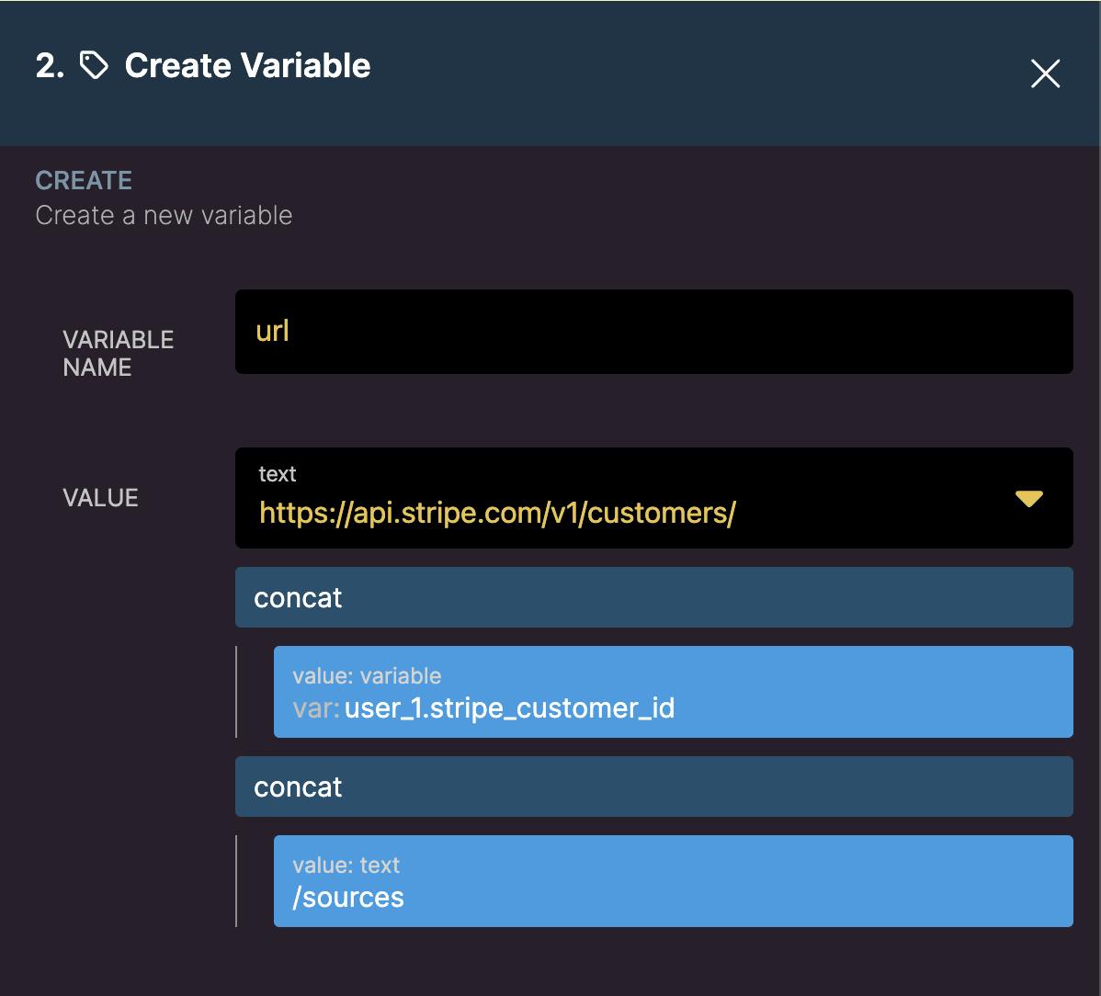Click the /sources text value
1101x996 pixels.
(348, 897)
